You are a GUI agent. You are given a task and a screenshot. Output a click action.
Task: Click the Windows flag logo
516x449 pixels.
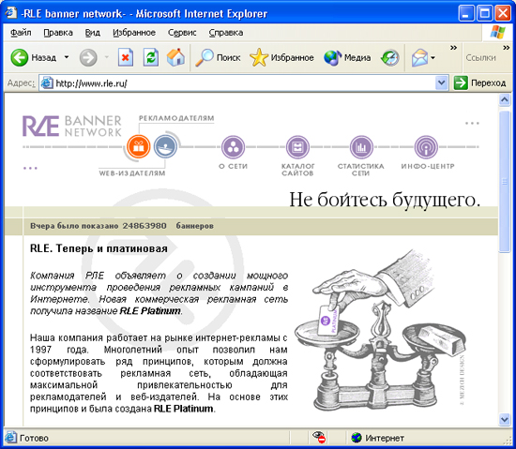497,32
